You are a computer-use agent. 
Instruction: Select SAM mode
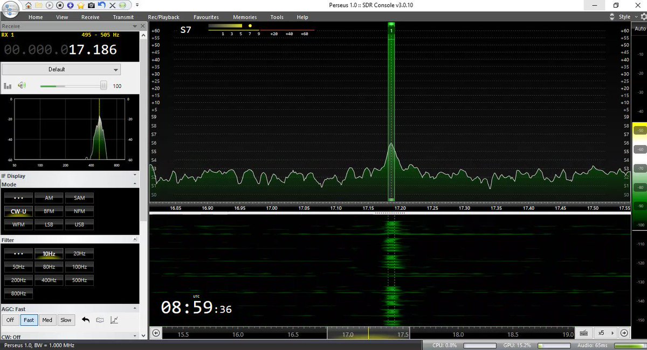[x=79, y=198]
